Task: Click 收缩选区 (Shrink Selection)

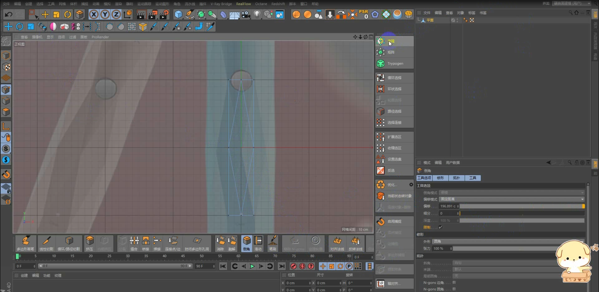Action: coord(394,148)
